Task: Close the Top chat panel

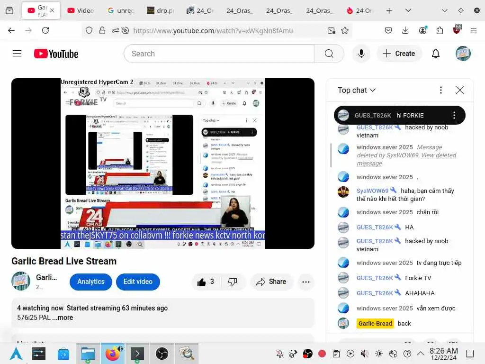Action: pyautogui.click(x=459, y=90)
